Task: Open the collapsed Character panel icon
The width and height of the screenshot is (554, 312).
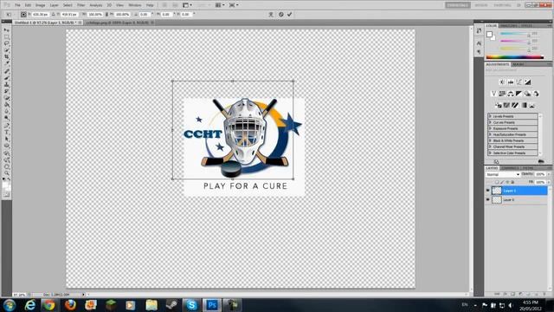Action: click(479, 43)
